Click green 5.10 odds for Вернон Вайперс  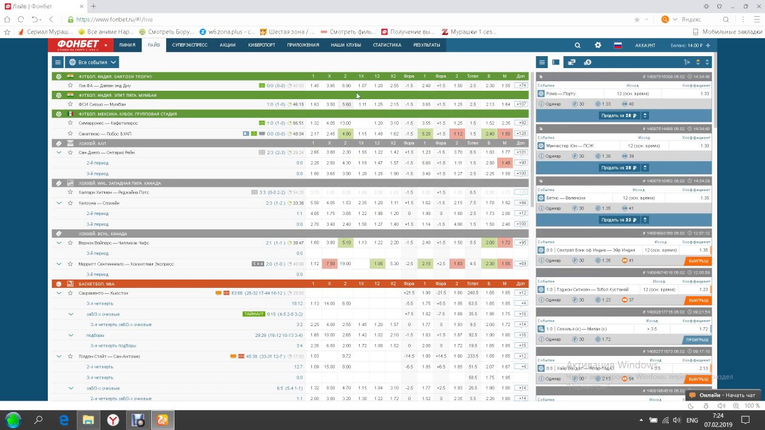click(x=346, y=243)
